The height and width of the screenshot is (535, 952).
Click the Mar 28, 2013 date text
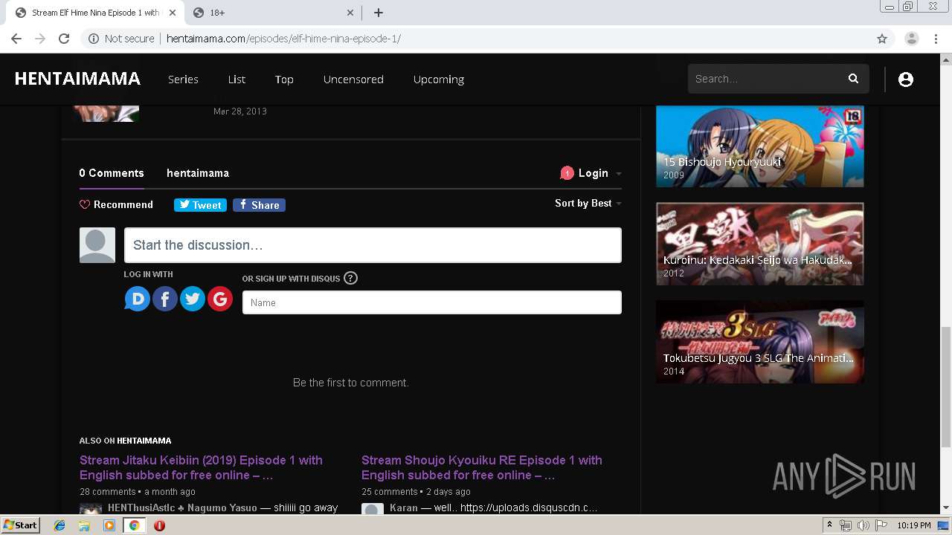point(240,111)
